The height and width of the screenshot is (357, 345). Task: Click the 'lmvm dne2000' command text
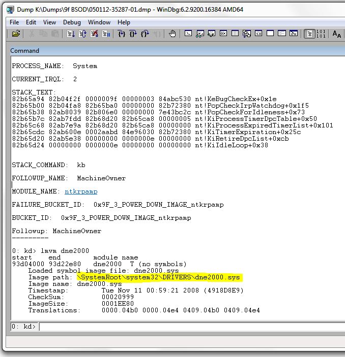[65, 251]
